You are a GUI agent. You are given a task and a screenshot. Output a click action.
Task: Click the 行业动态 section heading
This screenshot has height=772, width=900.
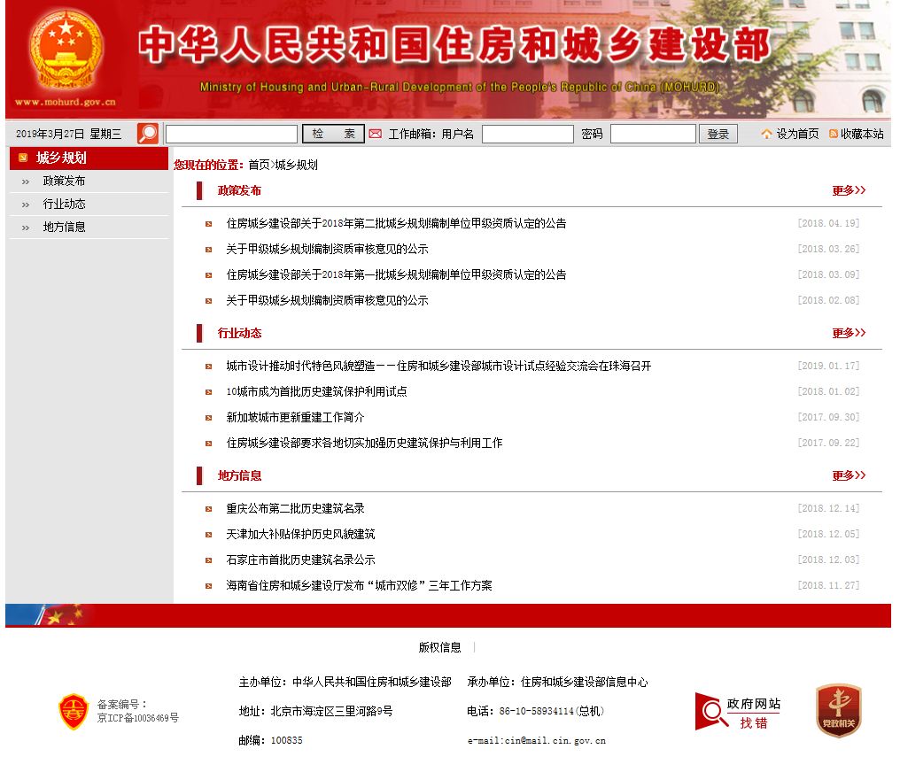pyautogui.click(x=239, y=333)
